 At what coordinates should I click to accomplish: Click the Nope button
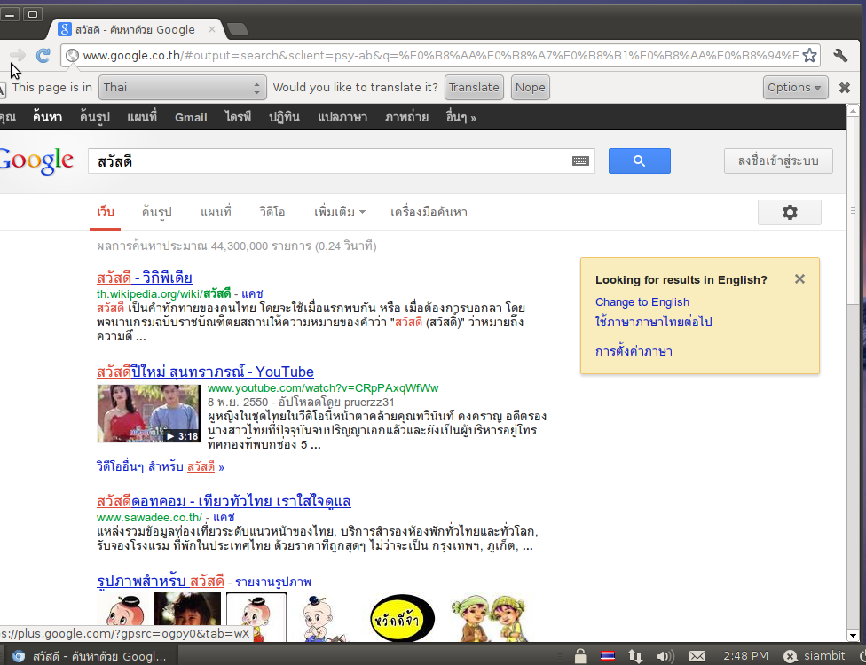point(531,88)
